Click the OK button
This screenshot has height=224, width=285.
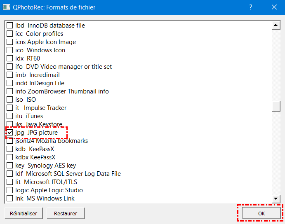coord(261,213)
